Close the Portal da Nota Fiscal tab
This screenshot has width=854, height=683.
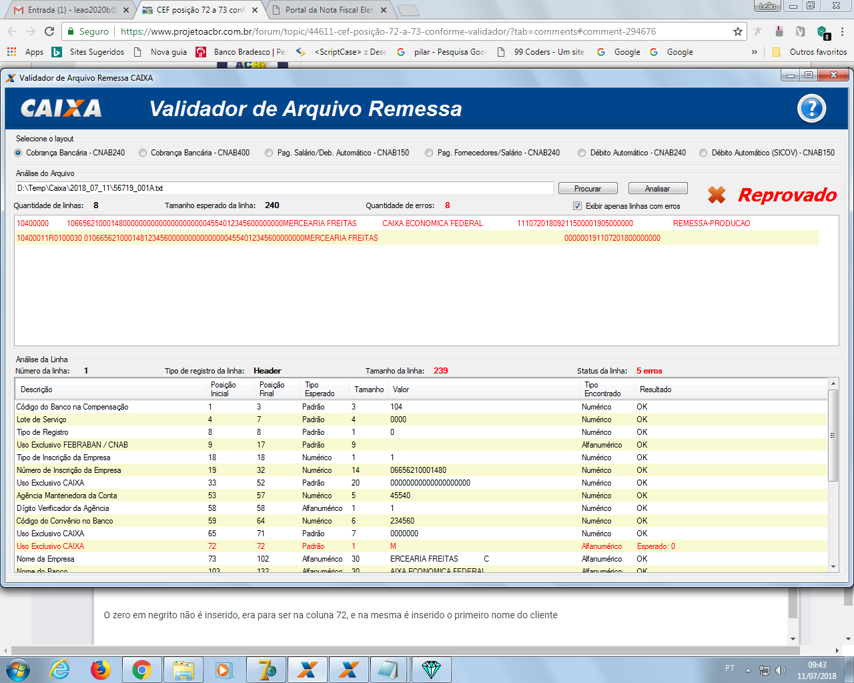coord(384,10)
